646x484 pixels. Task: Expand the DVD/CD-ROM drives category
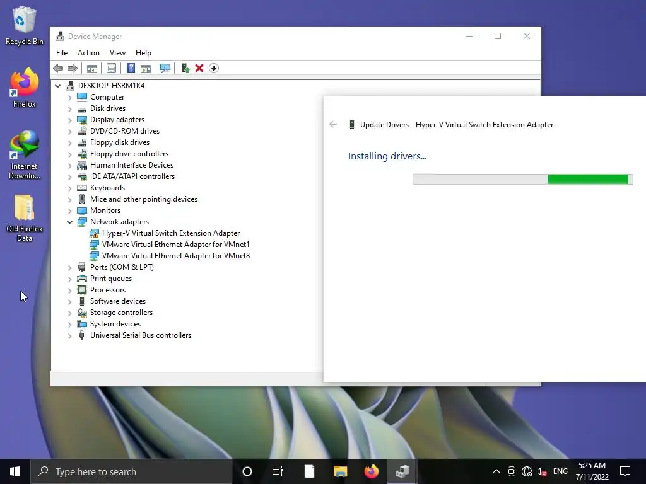[69, 131]
